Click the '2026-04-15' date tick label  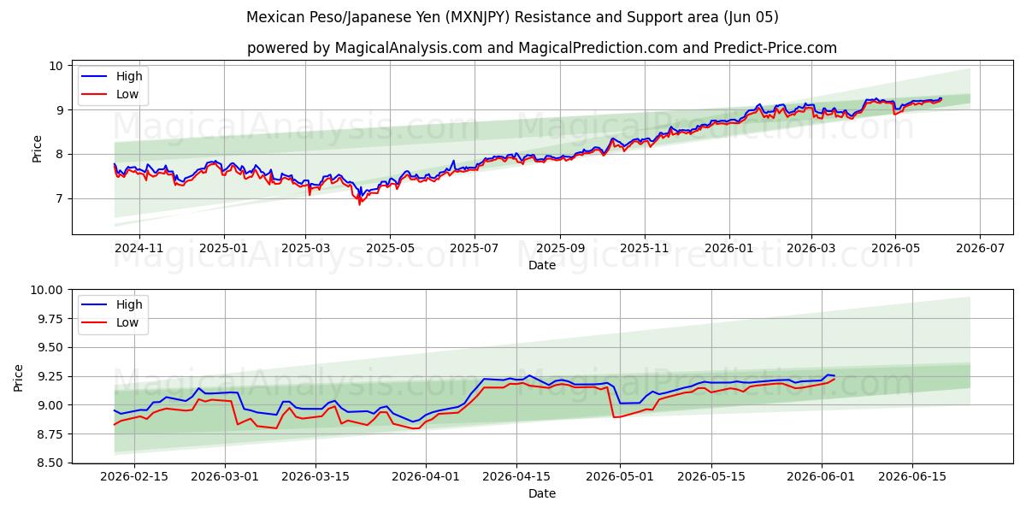pyautogui.click(x=516, y=476)
